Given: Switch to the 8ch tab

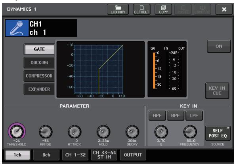Looking at the screenshot, I should pyautogui.click(x=46, y=155).
